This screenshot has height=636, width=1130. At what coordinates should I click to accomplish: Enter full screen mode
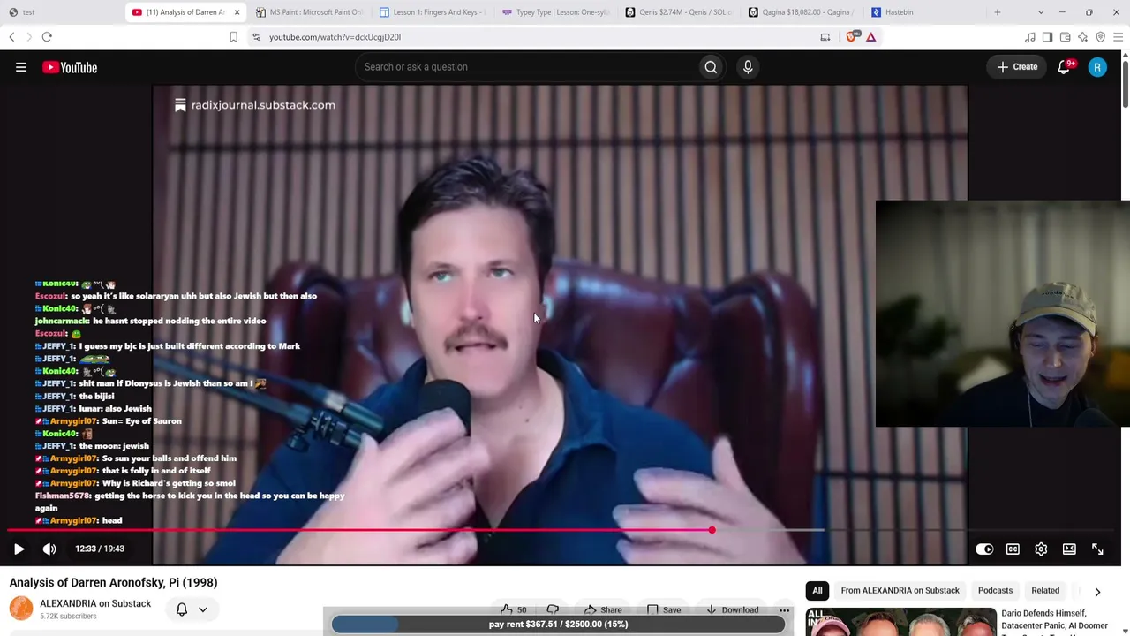(1097, 549)
